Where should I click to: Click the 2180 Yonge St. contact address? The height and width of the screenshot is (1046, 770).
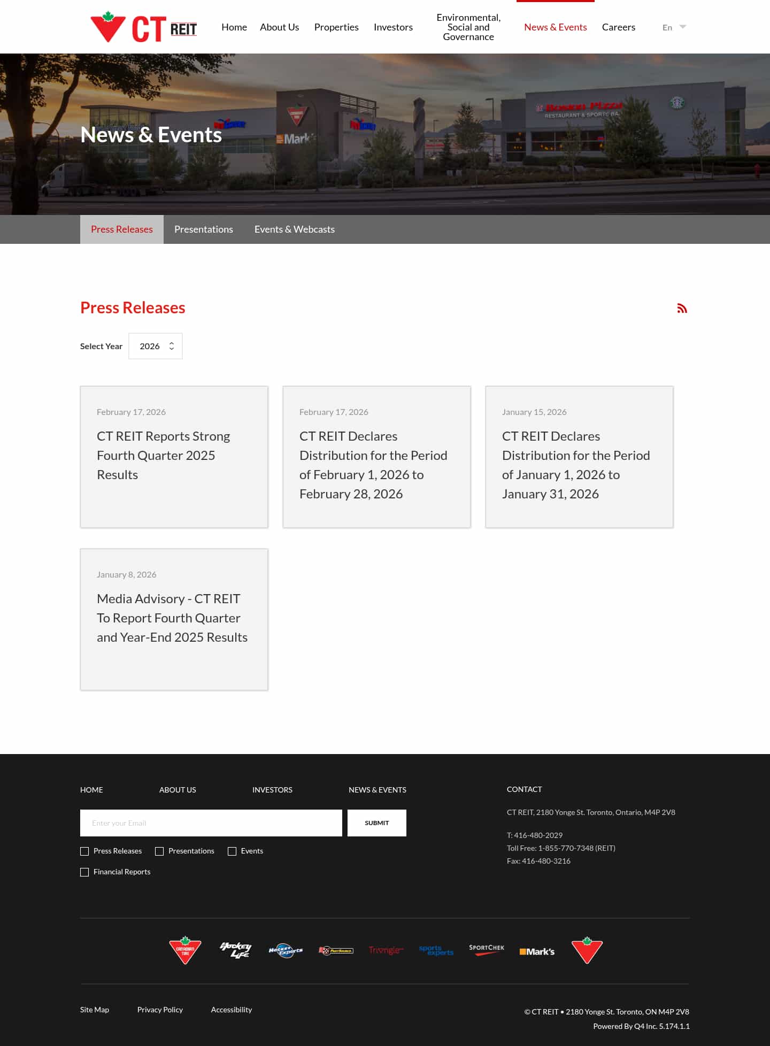coord(591,812)
